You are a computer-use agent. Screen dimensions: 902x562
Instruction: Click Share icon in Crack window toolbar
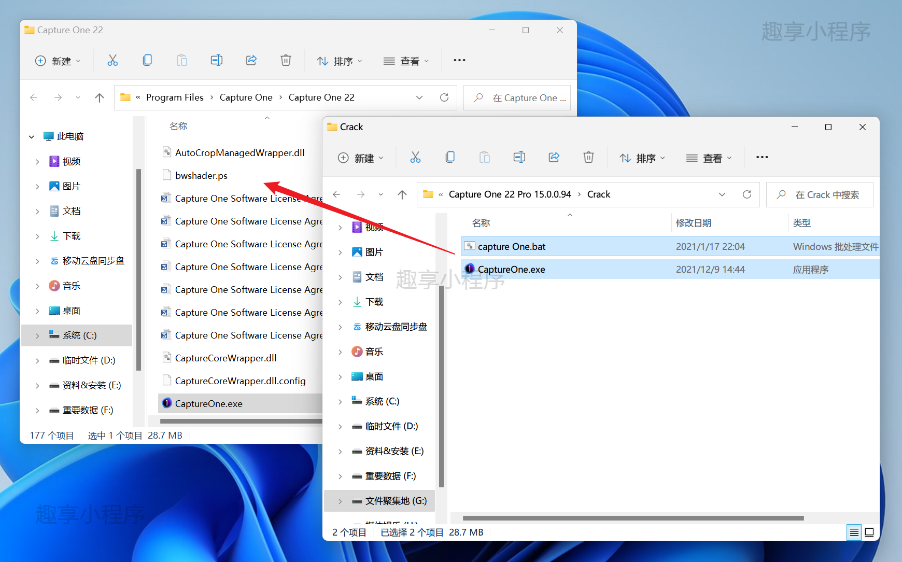[554, 158]
